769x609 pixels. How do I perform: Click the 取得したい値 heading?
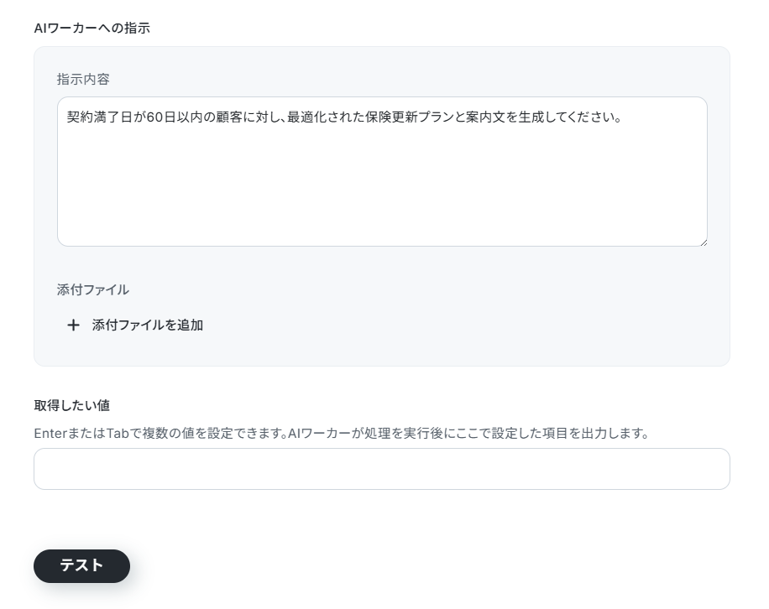point(72,406)
